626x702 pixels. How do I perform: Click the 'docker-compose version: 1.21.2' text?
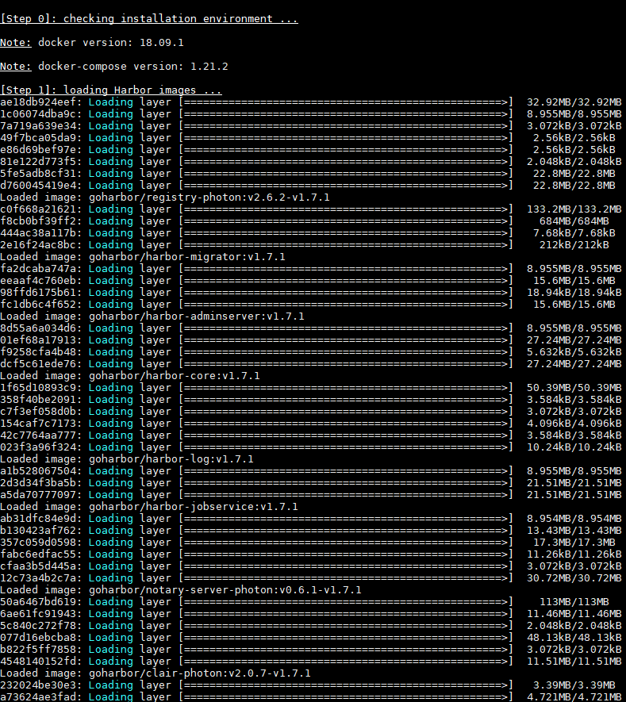pos(133,67)
